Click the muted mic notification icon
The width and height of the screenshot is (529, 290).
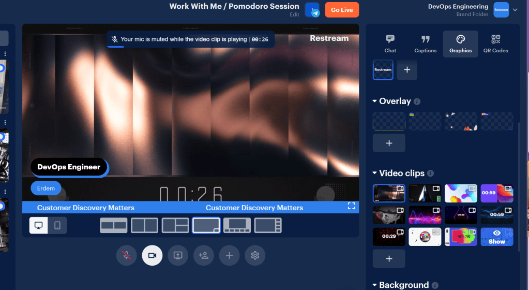[115, 39]
